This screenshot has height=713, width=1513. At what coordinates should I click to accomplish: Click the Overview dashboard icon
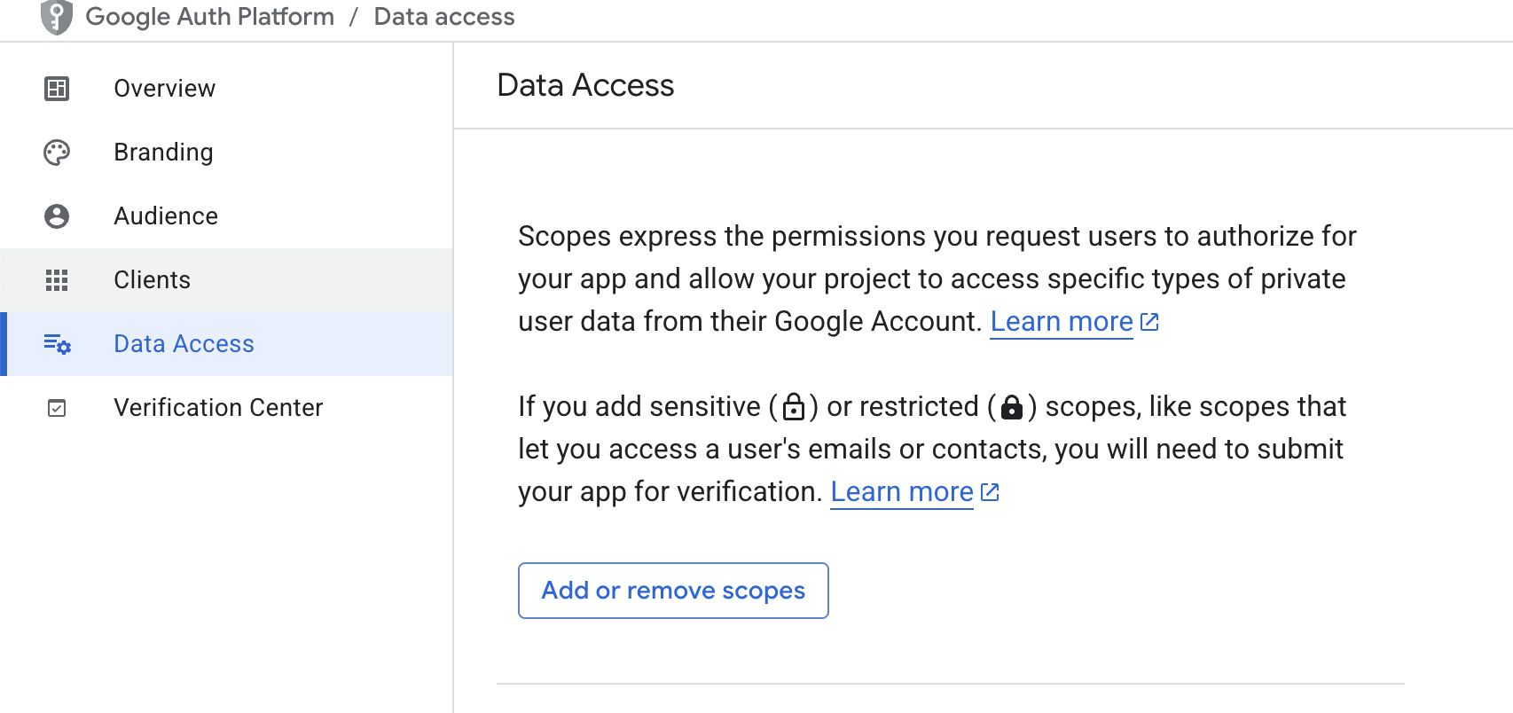coord(57,89)
